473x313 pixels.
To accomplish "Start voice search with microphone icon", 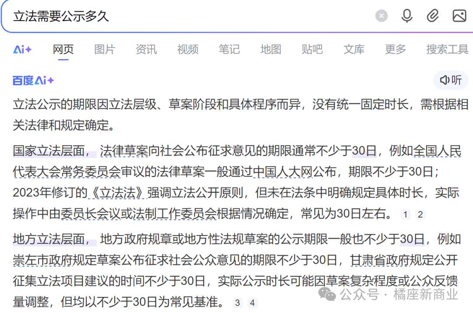I will (406, 16).
